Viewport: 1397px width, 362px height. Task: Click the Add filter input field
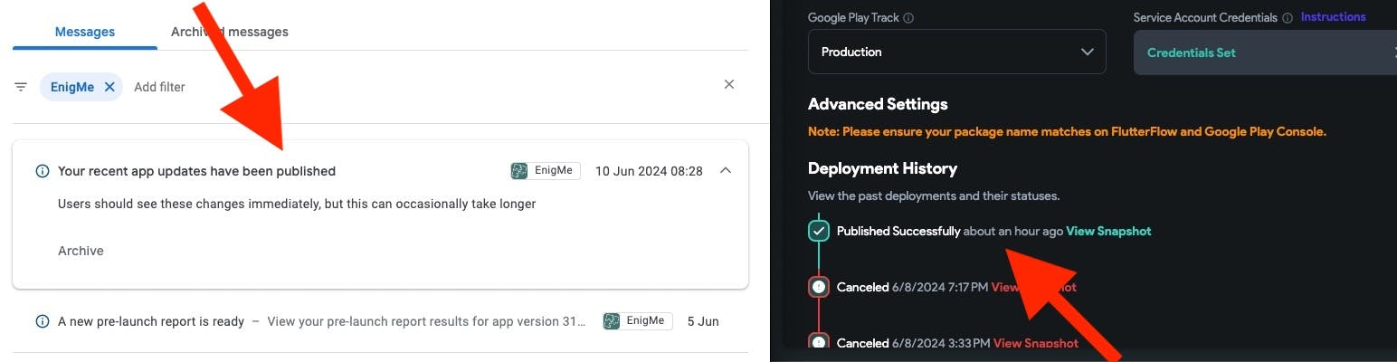[160, 87]
